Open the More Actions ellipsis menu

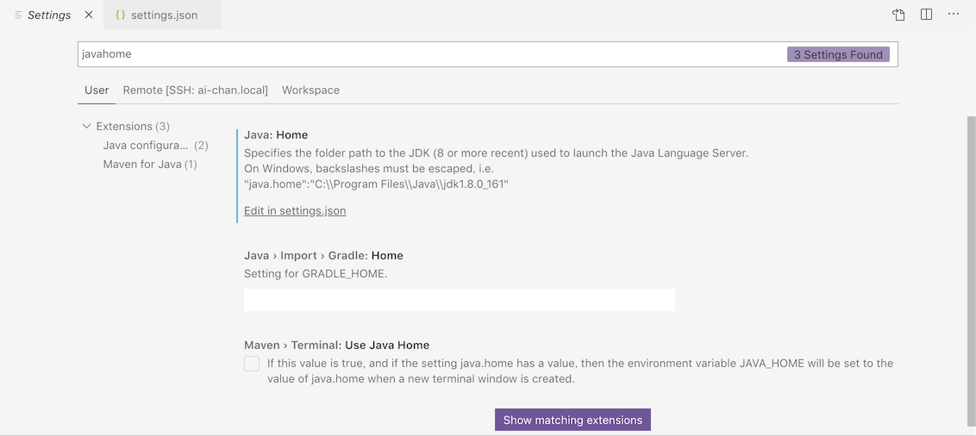pos(954,15)
